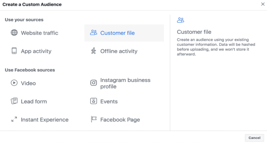
Task: Choose the Facebook Page label
Action: coord(120,120)
